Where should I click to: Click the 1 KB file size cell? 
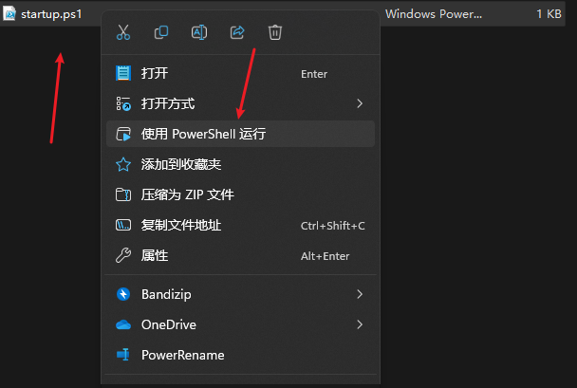(549, 14)
